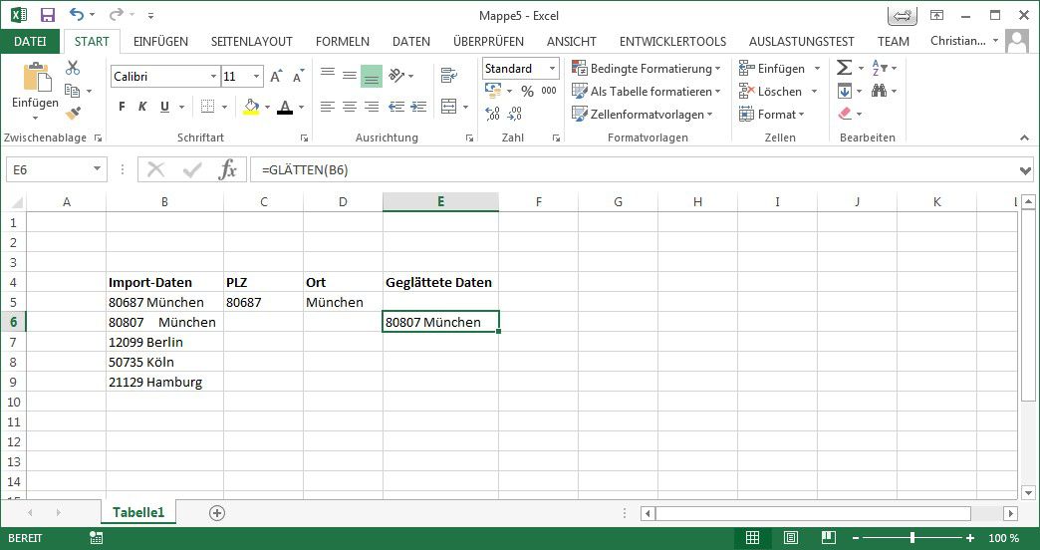Click the macro recording icon in status bar
Image resolution: width=1040 pixels, height=550 pixels.
coord(96,538)
